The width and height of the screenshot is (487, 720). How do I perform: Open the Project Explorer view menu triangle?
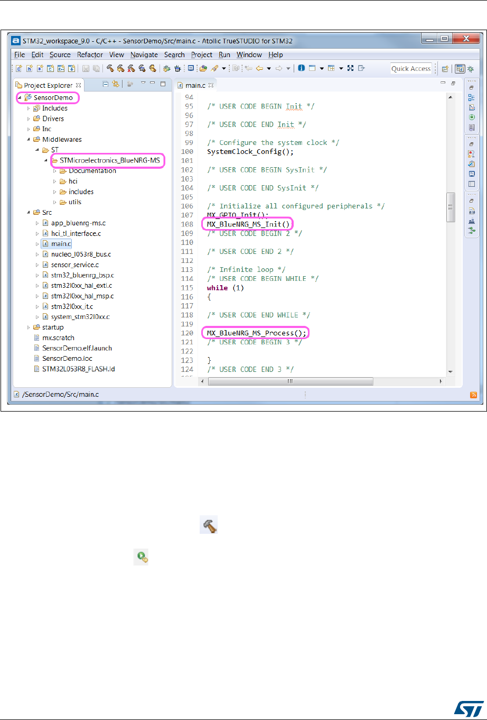pyautogui.click(x=143, y=83)
